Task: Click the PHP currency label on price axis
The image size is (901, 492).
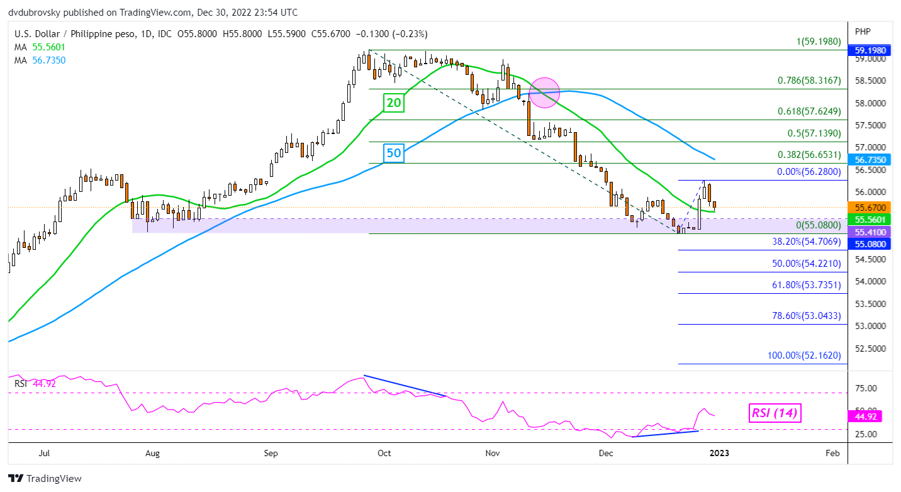Action: click(x=863, y=31)
